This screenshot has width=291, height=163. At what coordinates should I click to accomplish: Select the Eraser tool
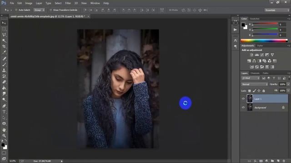[4, 82]
